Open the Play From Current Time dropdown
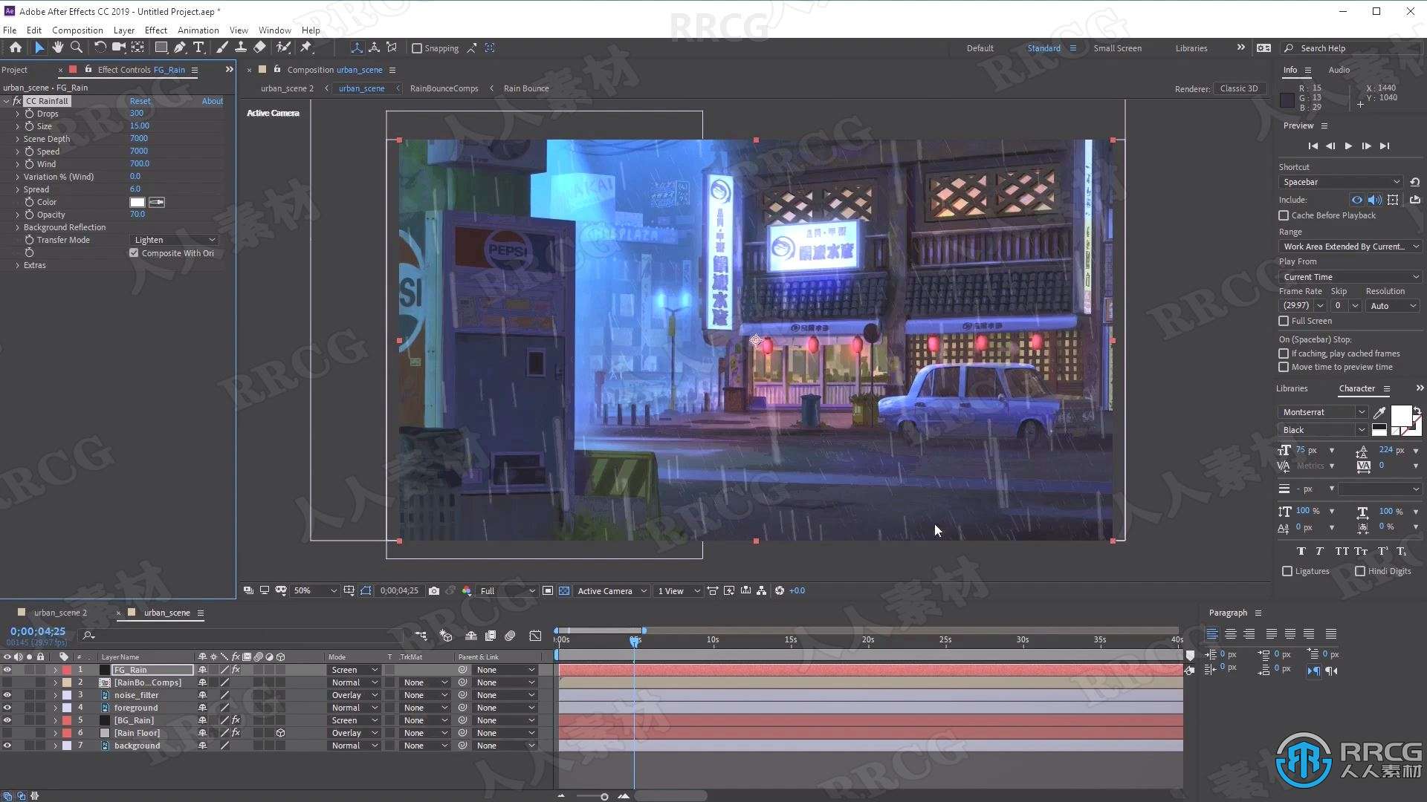Image resolution: width=1427 pixels, height=802 pixels. [1350, 277]
